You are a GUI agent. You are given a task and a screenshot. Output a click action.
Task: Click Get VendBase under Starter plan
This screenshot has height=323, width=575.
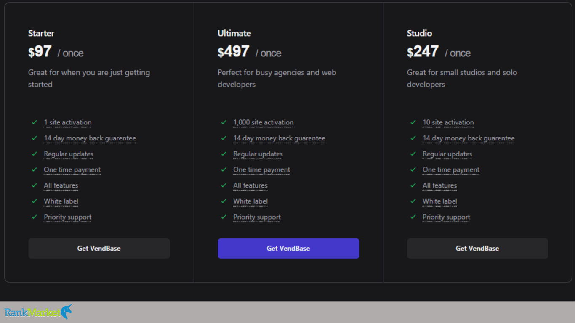99,249
